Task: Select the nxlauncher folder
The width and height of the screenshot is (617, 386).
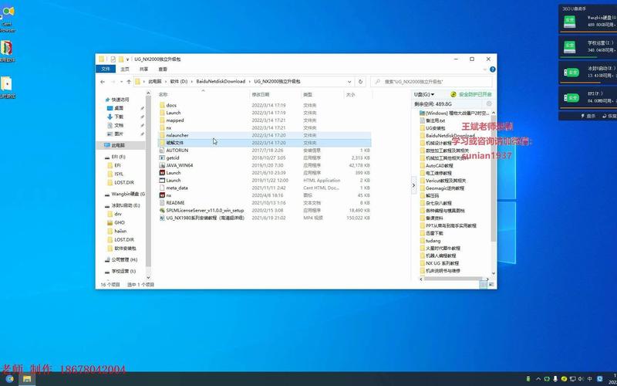Action: point(177,135)
